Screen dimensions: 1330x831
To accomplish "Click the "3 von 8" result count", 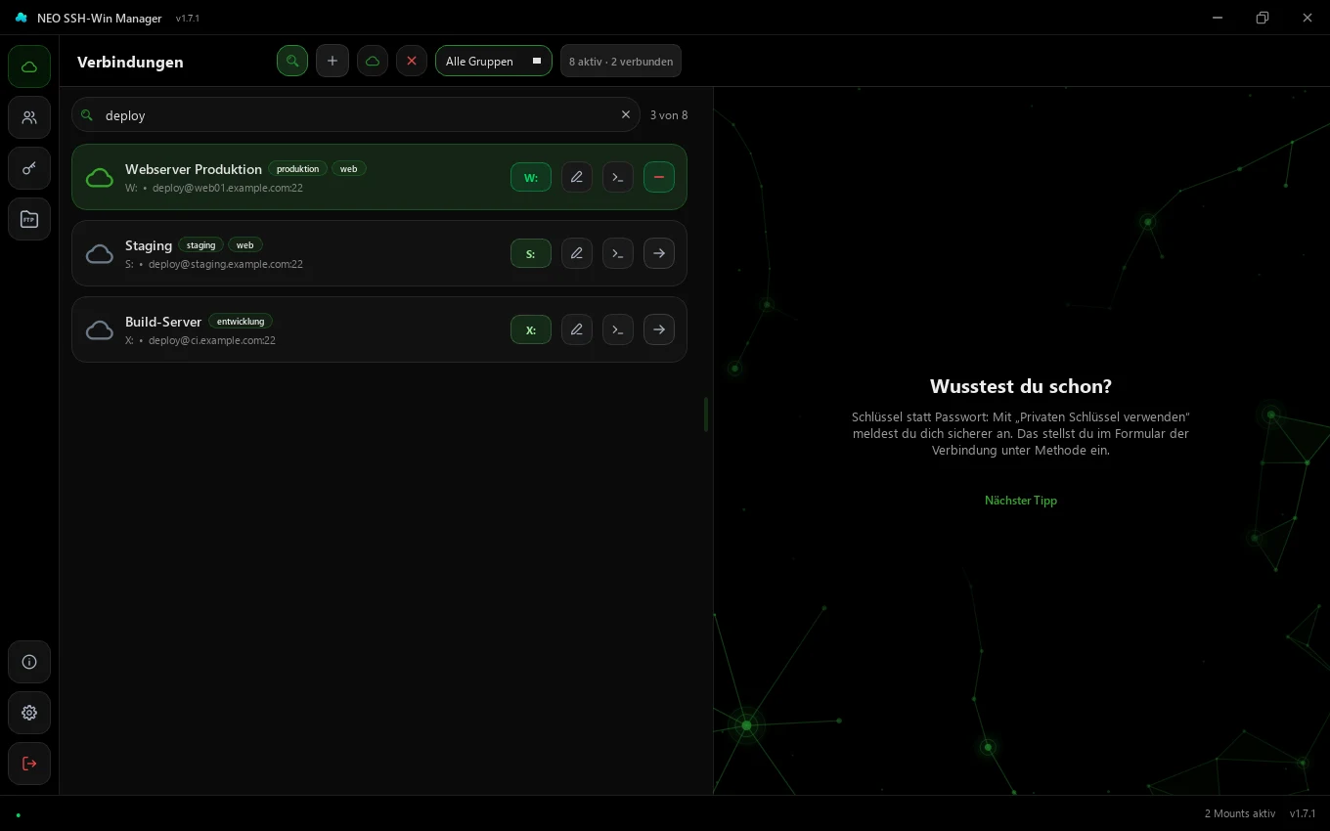I will pos(669,115).
